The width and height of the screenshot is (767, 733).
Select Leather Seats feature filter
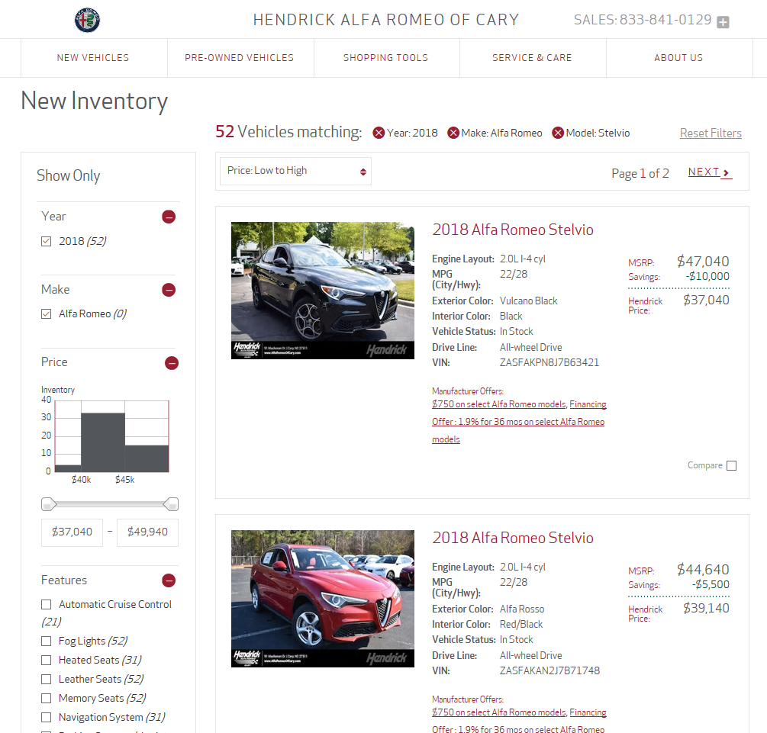point(46,679)
